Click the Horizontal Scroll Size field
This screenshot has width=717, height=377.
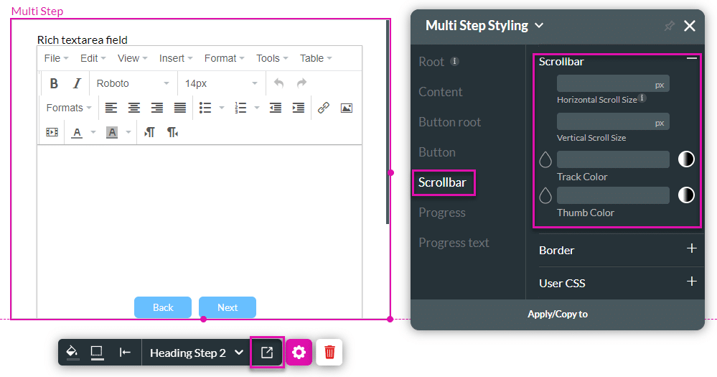(x=613, y=84)
